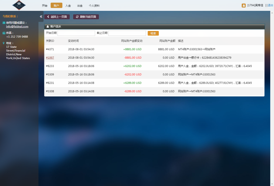Image resolution: width=274 pixels, height=186 pixels.
Task: Click the orange user avatar icon
Action: tap(244, 5)
